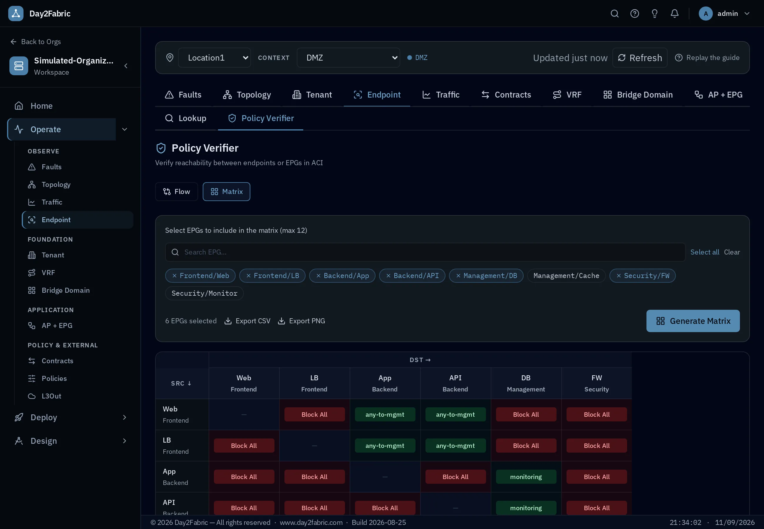This screenshot has height=529, width=764.
Task: Export the matrix as CSV
Action: pyautogui.click(x=247, y=321)
